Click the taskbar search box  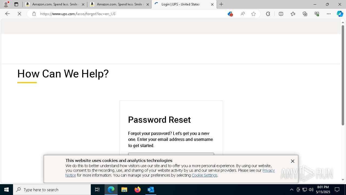(x=52, y=190)
